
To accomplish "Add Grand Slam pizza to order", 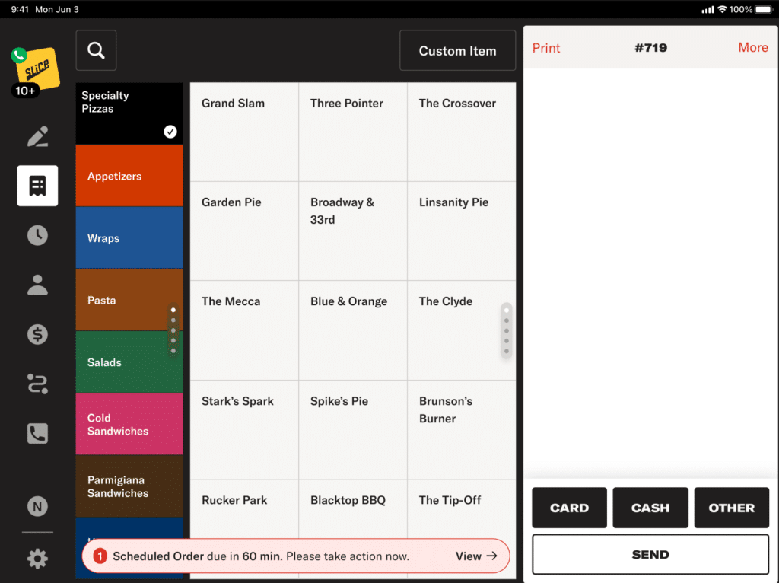I will pyautogui.click(x=244, y=132).
